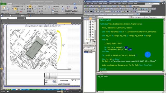Click VBA help search question box
166x93 pixels.
[x=151, y=4]
